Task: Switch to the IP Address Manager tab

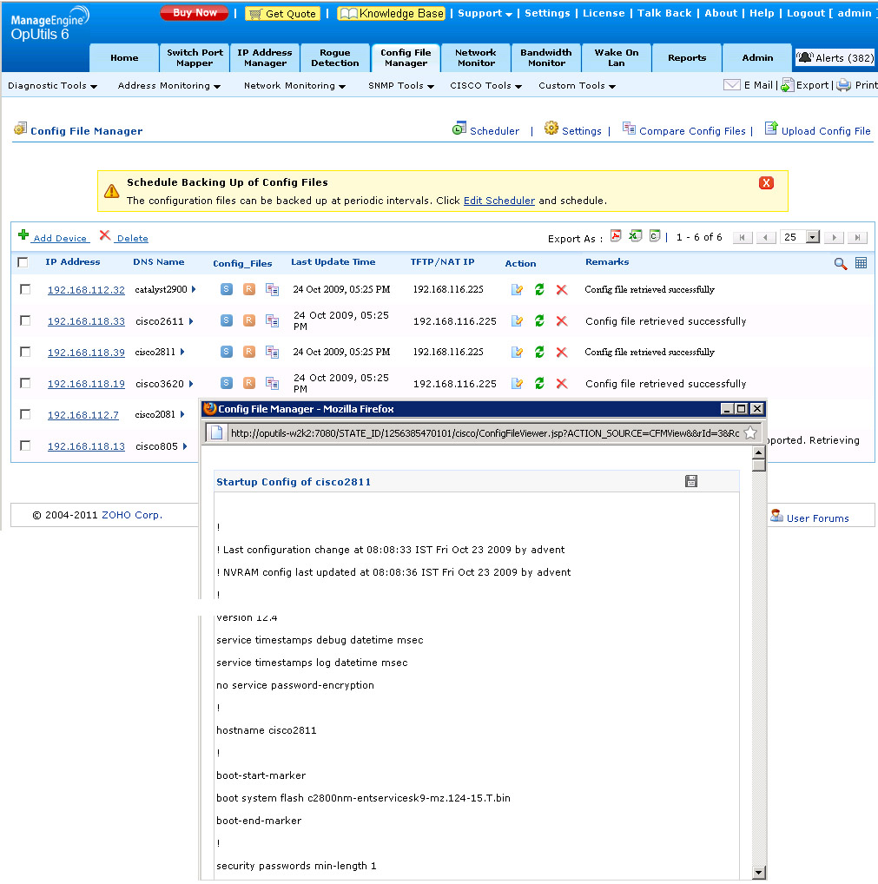Action: pos(265,57)
